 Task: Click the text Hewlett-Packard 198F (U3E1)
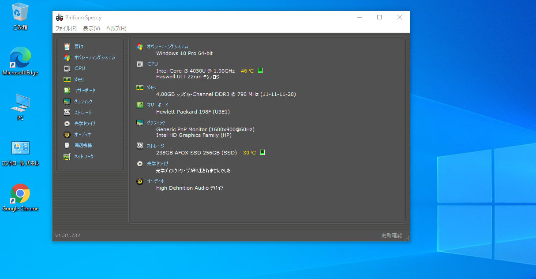193,112
